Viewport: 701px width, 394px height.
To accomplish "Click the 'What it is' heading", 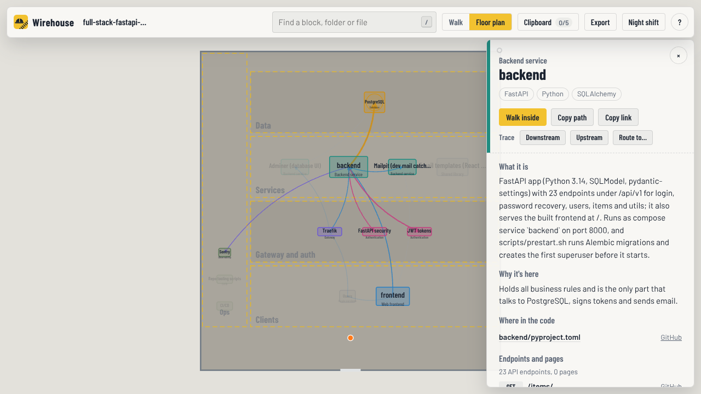I will (x=514, y=166).
